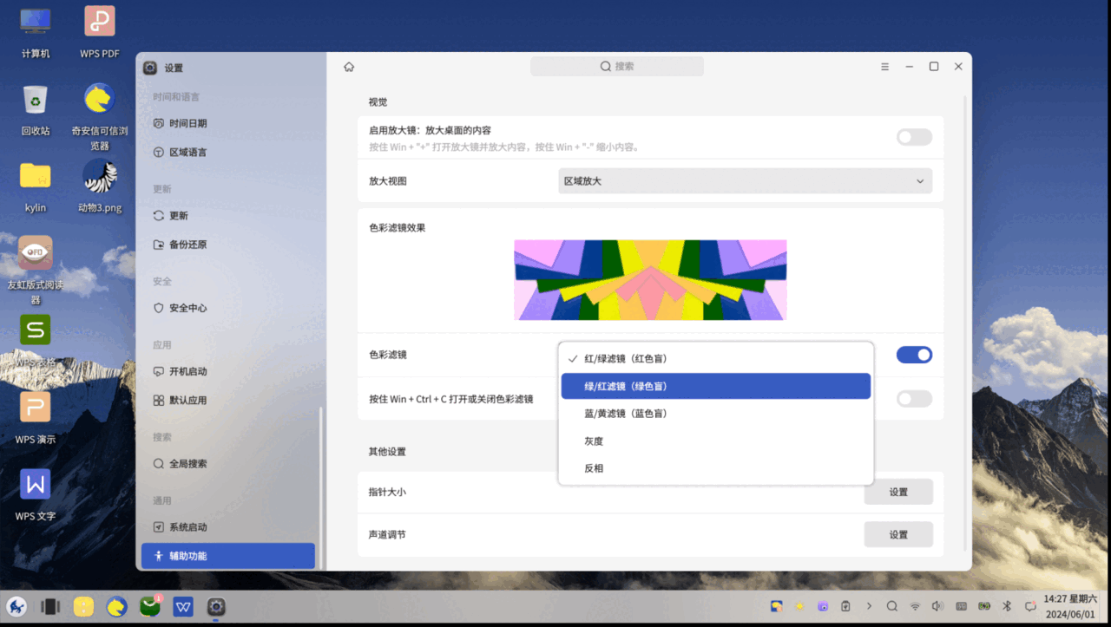Open 安全中心 in the settings sidebar
Screen dimensions: 1111x627
point(187,308)
